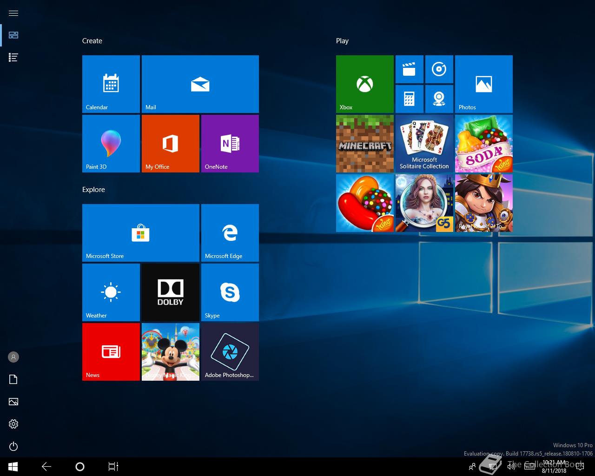Open the Action Center notifications icon
This screenshot has width=595, height=476.
click(580, 467)
